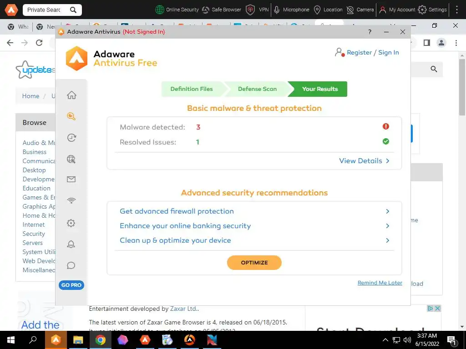466x349 pixels.
Task: Expand Clean up & optimize your device chevron
Action: (x=388, y=240)
